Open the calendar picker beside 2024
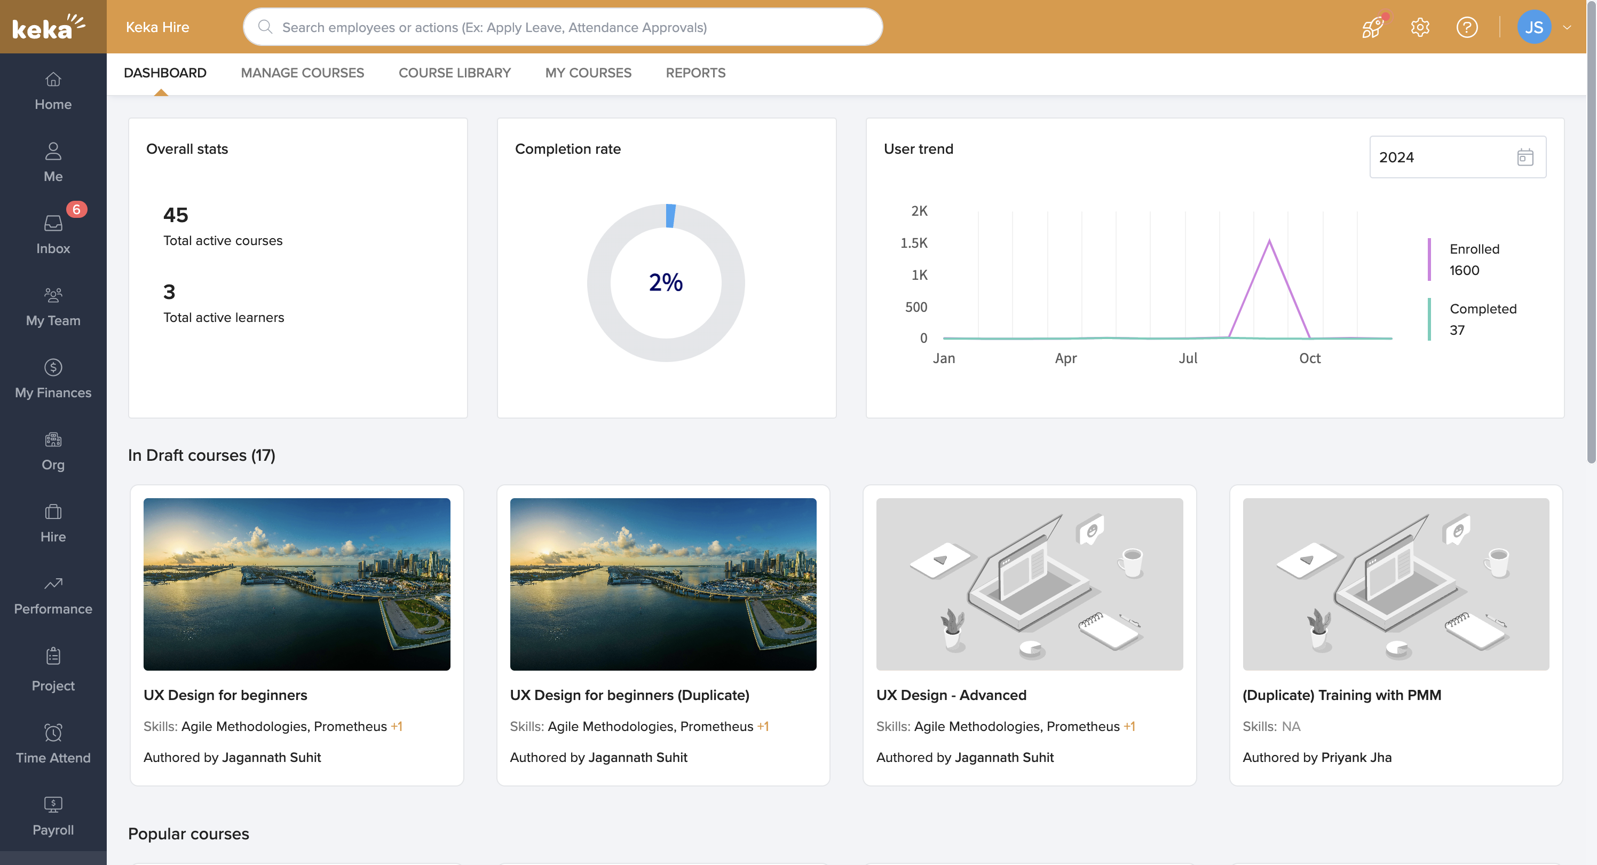The height and width of the screenshot is (865, 1597). 1525,157
